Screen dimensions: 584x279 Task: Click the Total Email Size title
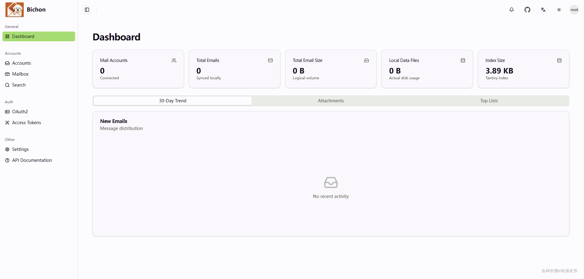pyautogui.click(x=308, y=60)
